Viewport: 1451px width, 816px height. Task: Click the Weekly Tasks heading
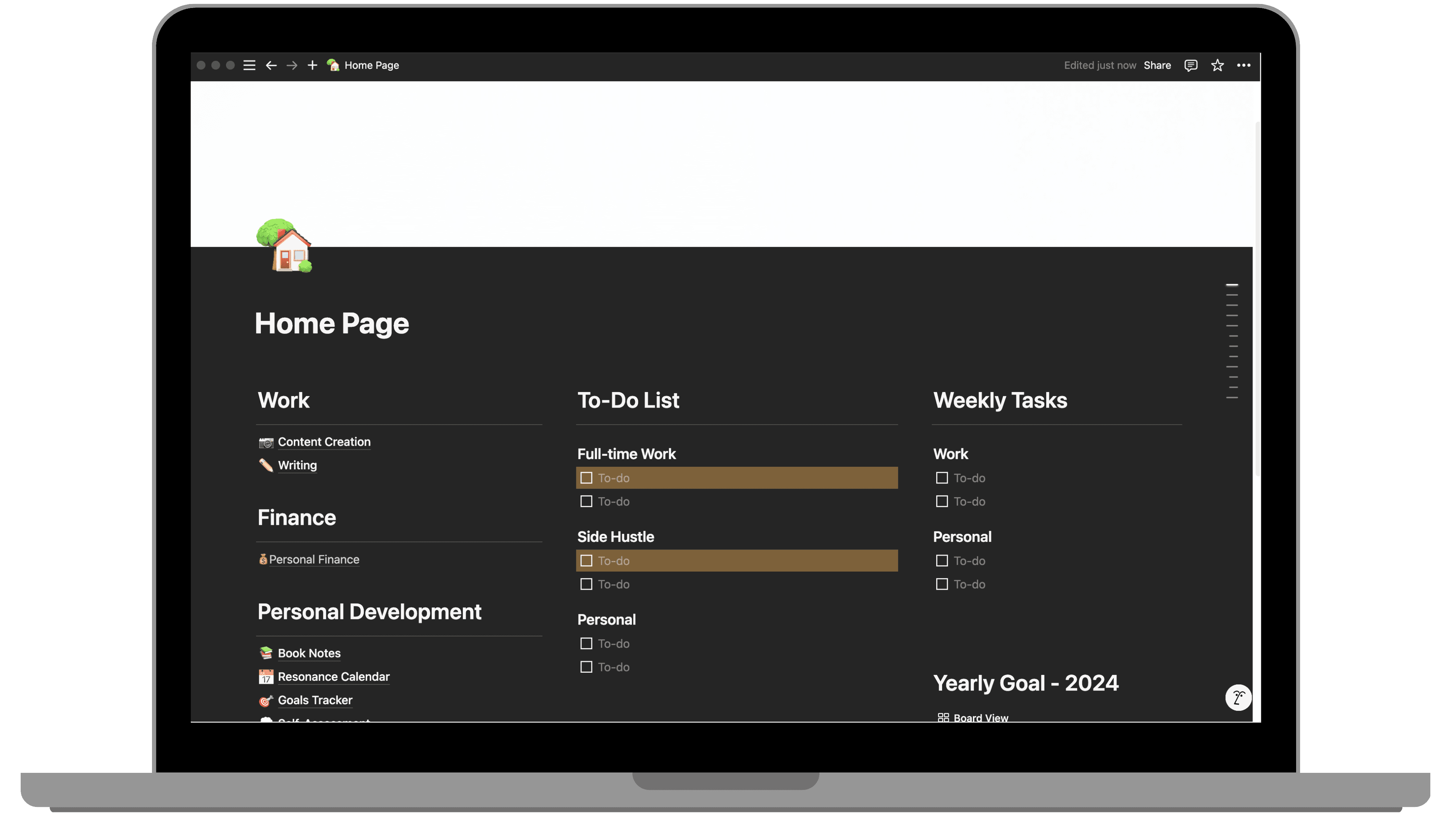(1000, 400)
